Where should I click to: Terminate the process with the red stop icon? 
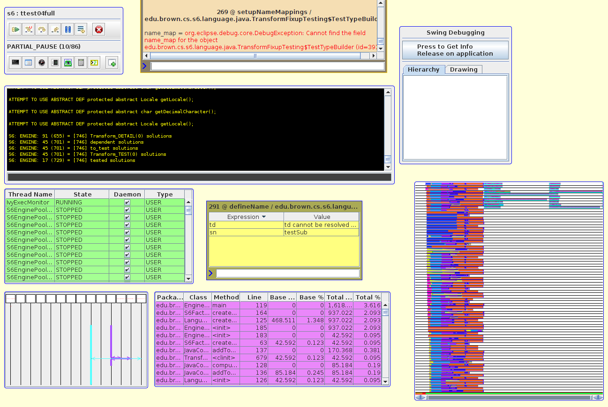(98, 29)
